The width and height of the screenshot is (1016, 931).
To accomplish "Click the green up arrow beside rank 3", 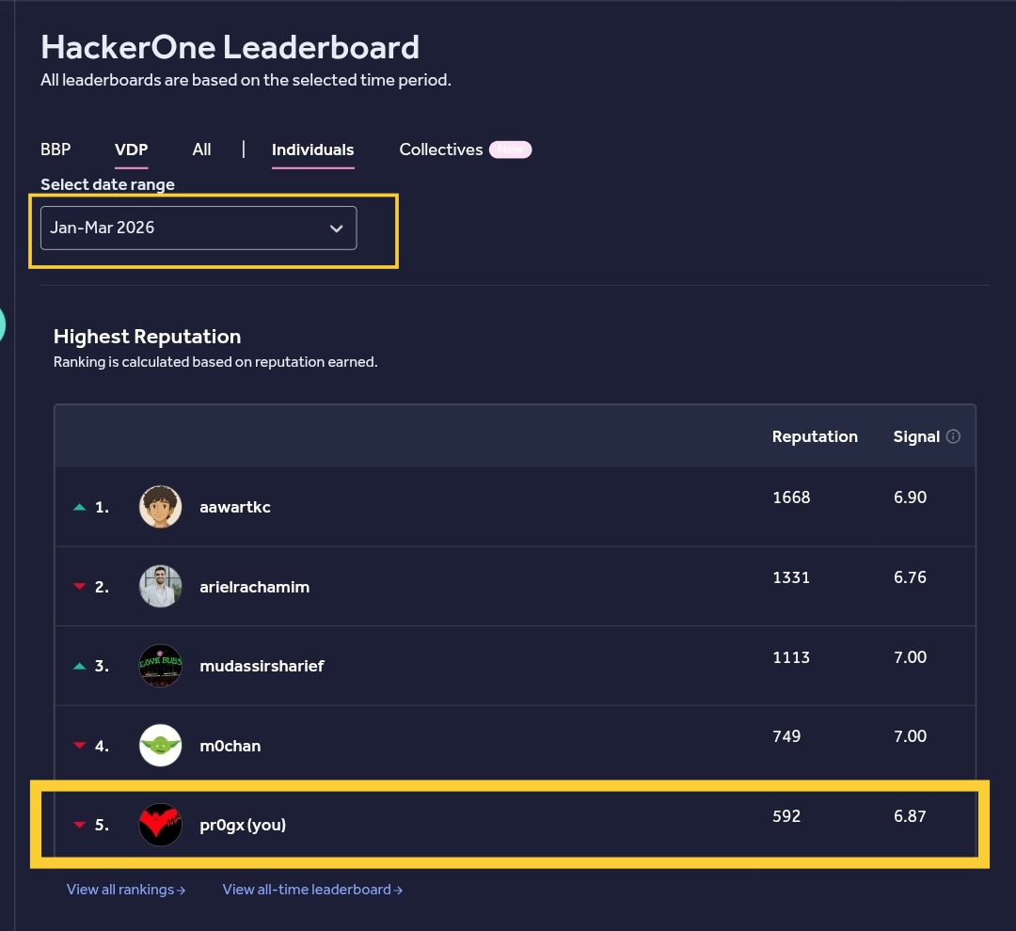I will (80, 666).
